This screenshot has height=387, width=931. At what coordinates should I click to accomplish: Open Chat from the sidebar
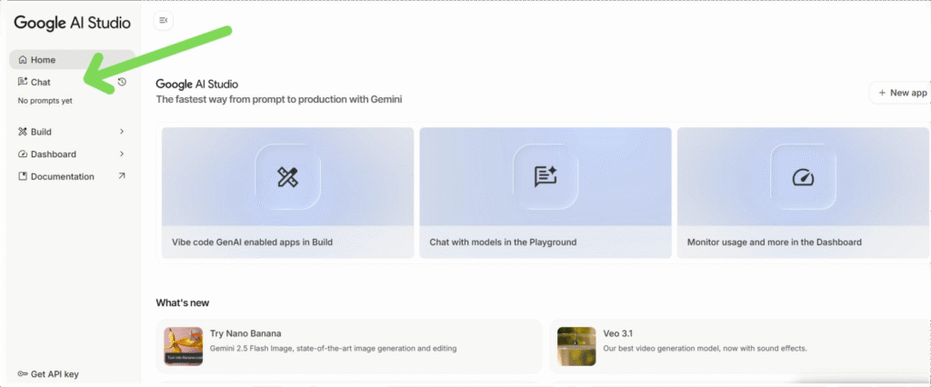click(x=40, y=82)
